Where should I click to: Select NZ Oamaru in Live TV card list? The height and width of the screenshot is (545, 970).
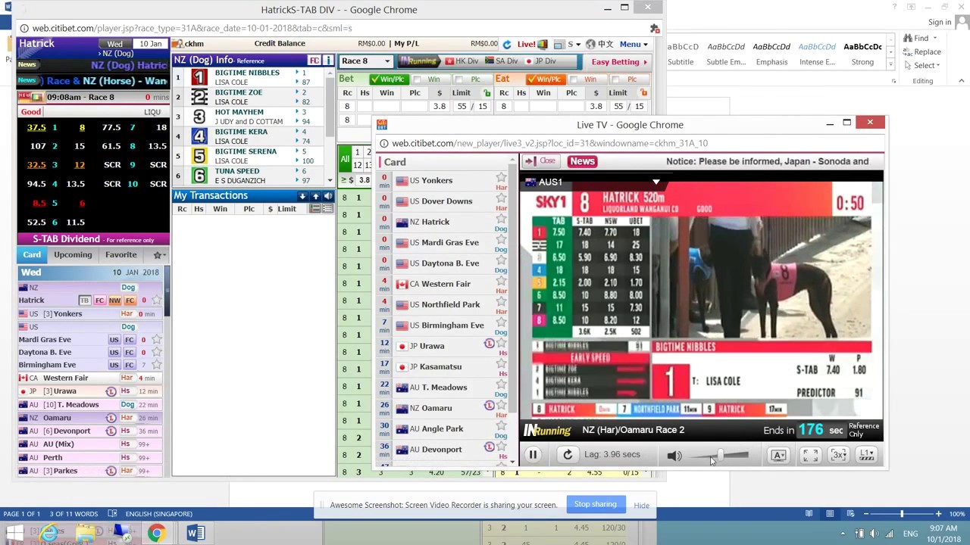[430, 408]
